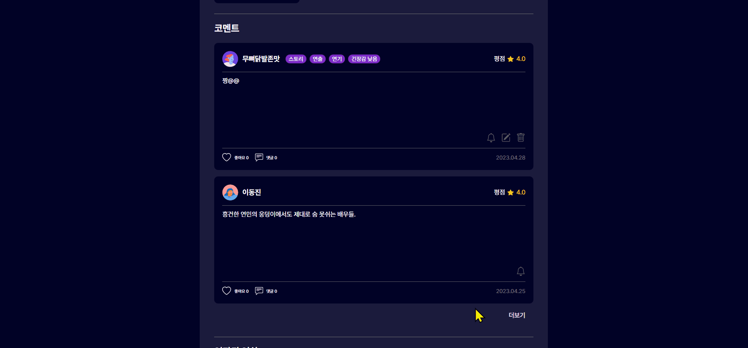Click bell icon on 이동진 comment
Screen dimensions: 748x348
pos(521,271)
